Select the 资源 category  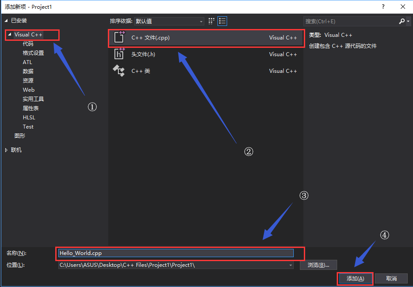[x=28, y=81]
